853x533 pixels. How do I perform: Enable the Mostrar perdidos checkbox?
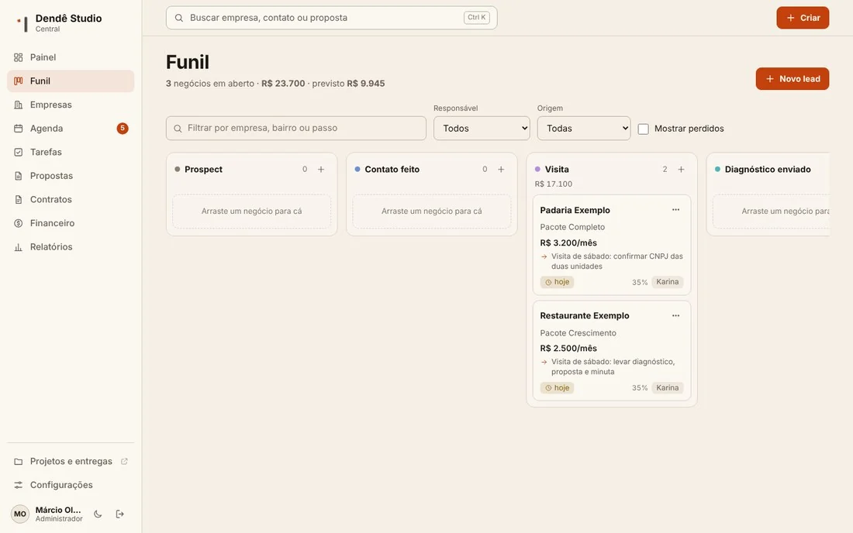coord(643,129)
